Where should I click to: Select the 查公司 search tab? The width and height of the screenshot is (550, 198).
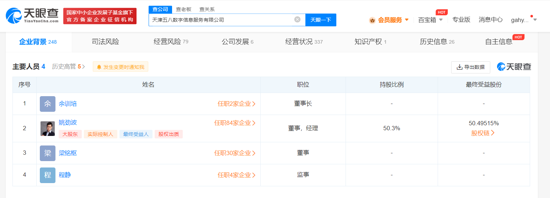[x=160, y=9]
